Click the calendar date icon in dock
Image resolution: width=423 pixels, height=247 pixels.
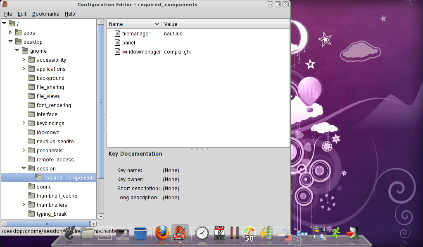pyautogui.click(x=219, y=233)
